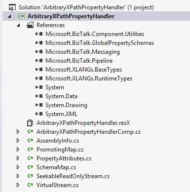
Task: Select the System reference name
Action: click(x=55, y=87)
